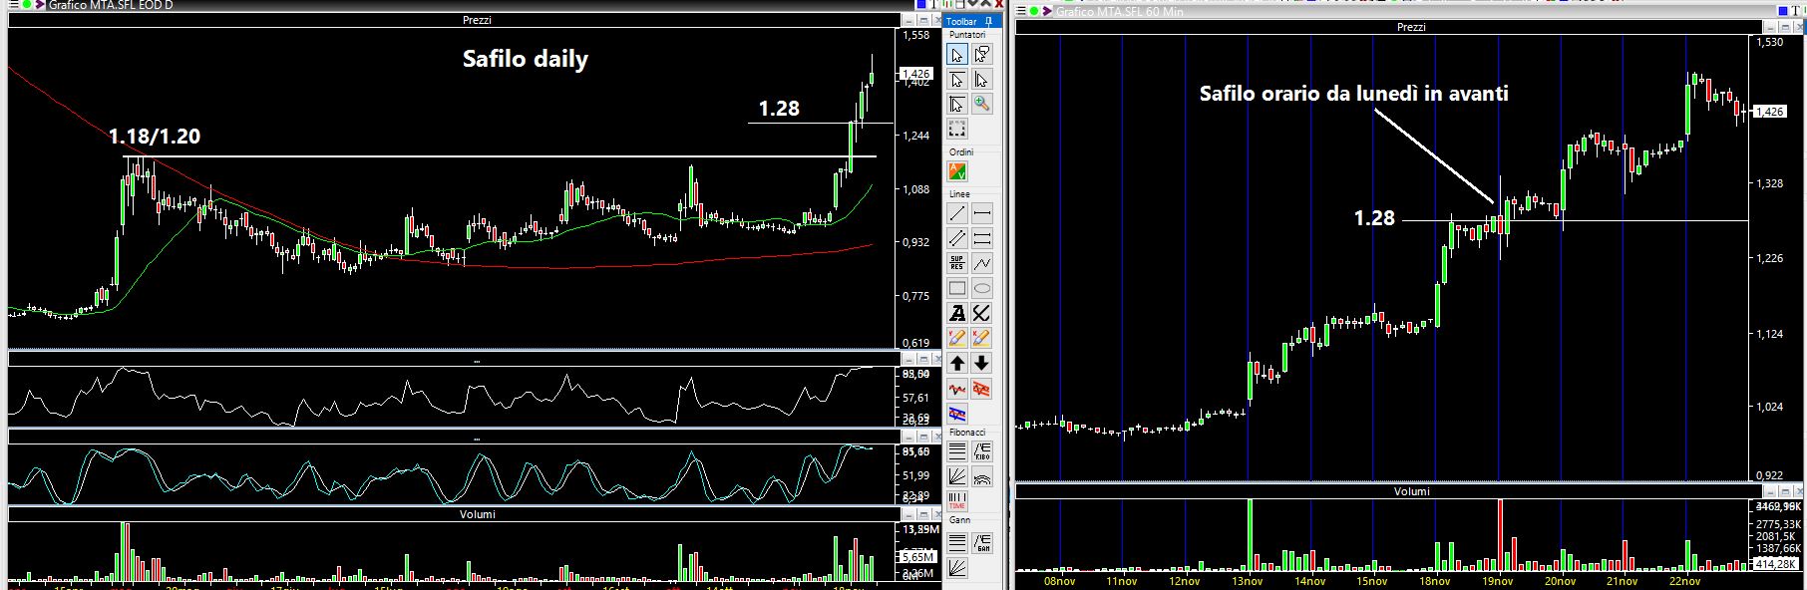Select the scissors delete drawing tool

click(982, 313)
